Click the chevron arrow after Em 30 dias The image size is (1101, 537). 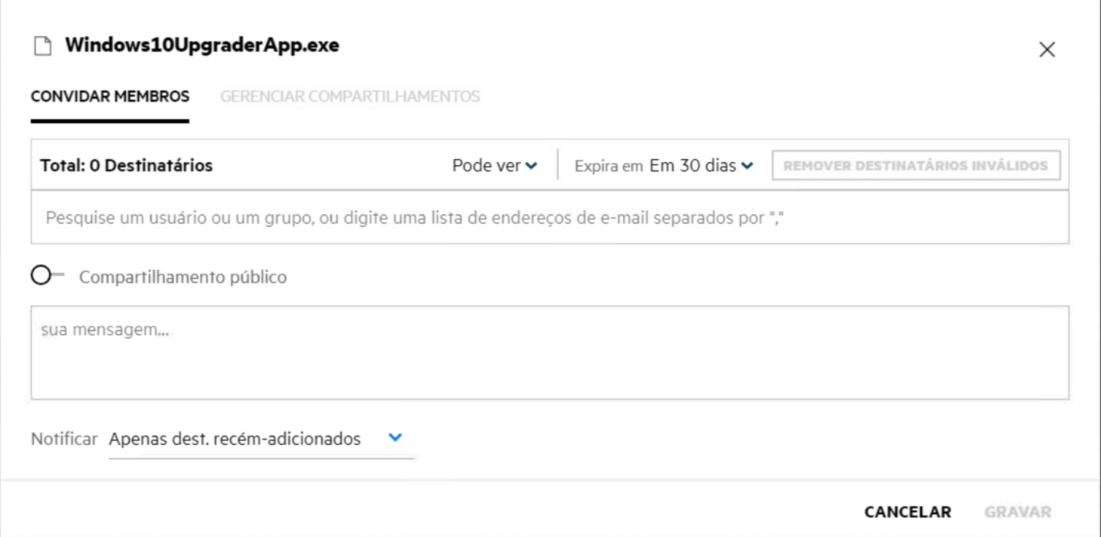click(747, 166)
